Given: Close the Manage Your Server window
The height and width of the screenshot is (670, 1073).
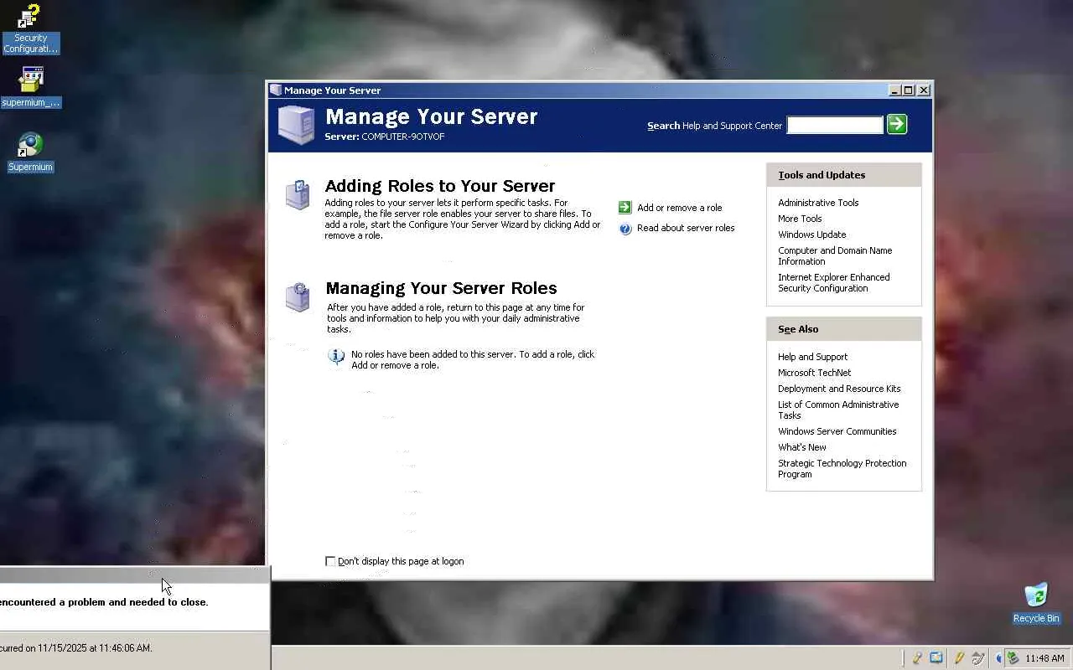Looking at the screenshot, I should 924,90.
